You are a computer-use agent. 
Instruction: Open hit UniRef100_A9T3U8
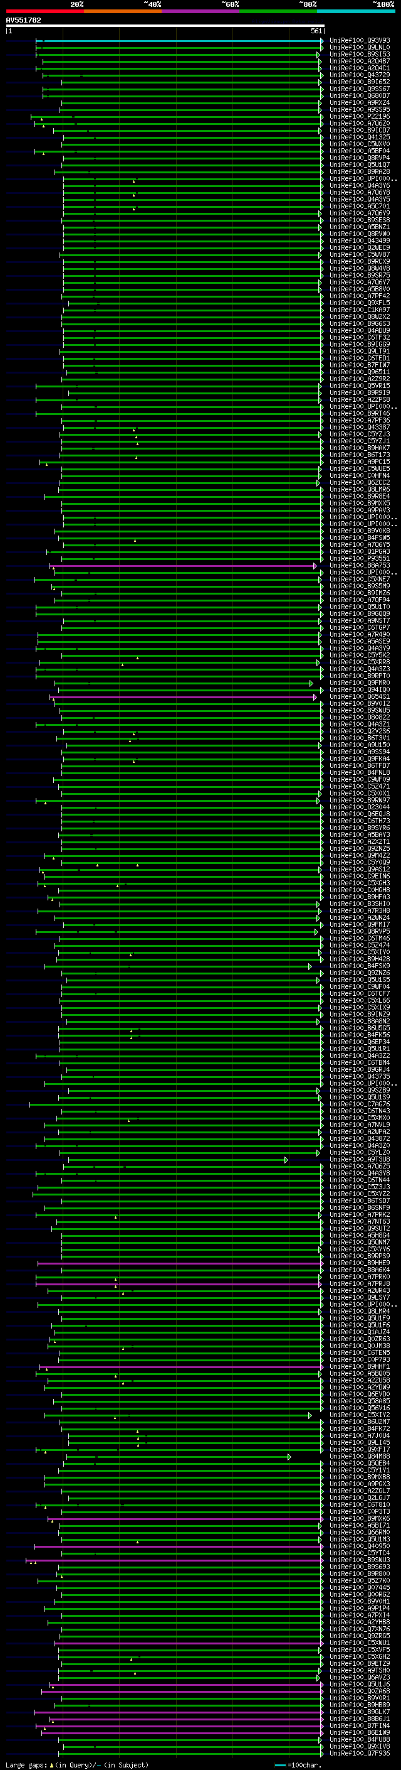coord(360,1160)
